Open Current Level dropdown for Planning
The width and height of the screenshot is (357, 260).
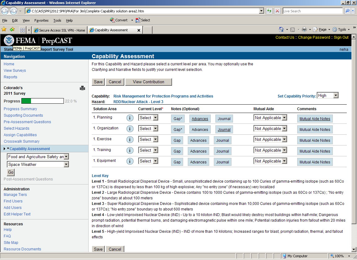coord(148,118)
